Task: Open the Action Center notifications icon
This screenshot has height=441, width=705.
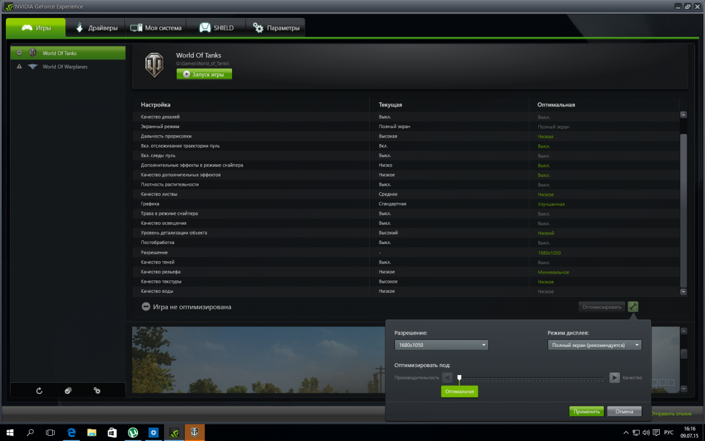Action: [x=656, y=433]
